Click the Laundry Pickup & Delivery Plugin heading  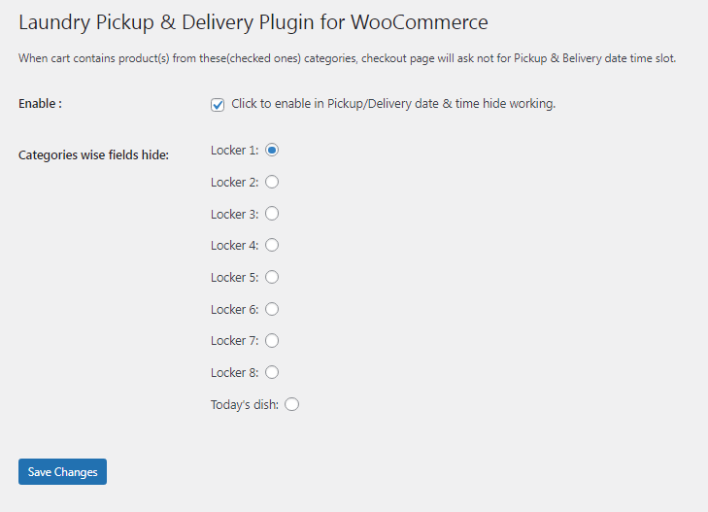click(x=253, y=22)
